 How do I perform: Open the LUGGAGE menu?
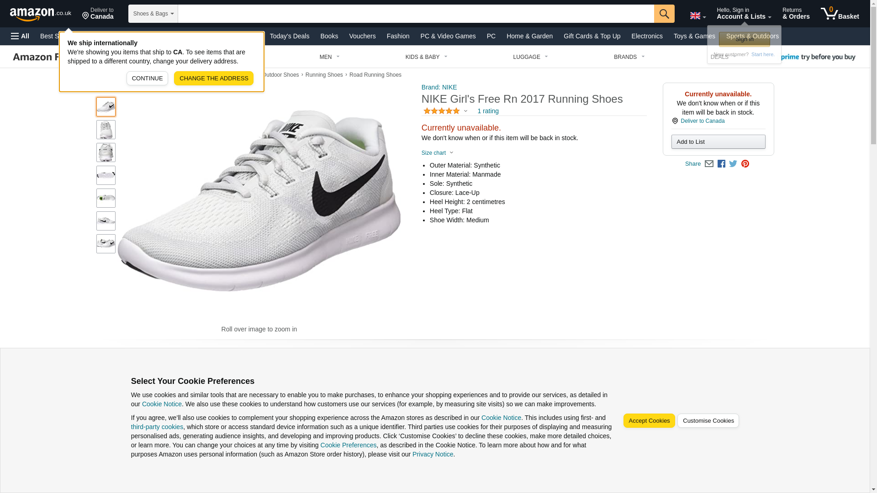click(530, 57)
